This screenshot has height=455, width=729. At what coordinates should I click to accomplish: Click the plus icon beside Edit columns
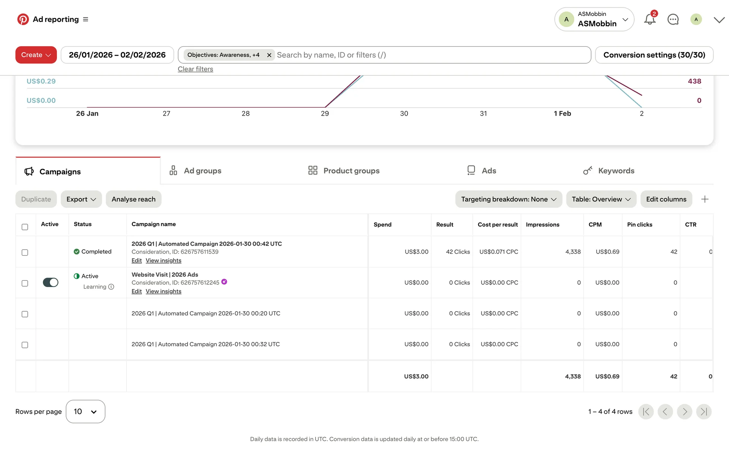tap(705, 199)
